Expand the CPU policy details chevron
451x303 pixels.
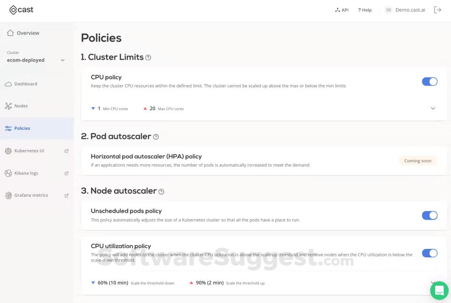pos(433,108)
